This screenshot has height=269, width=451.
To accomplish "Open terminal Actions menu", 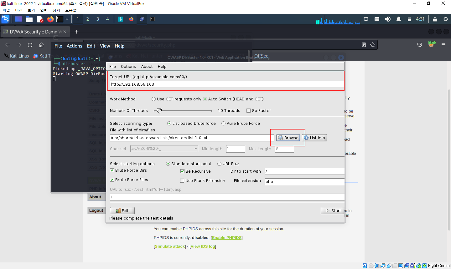I will 75,46.
